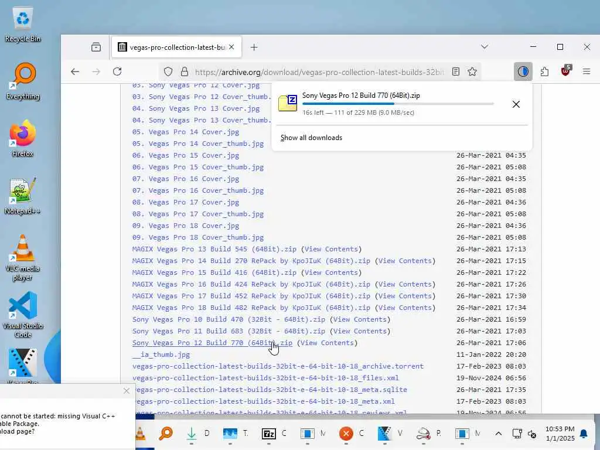
Task: Open 05. Vegas Pro 14 Cover.jpg
Action: click(186, 132)
